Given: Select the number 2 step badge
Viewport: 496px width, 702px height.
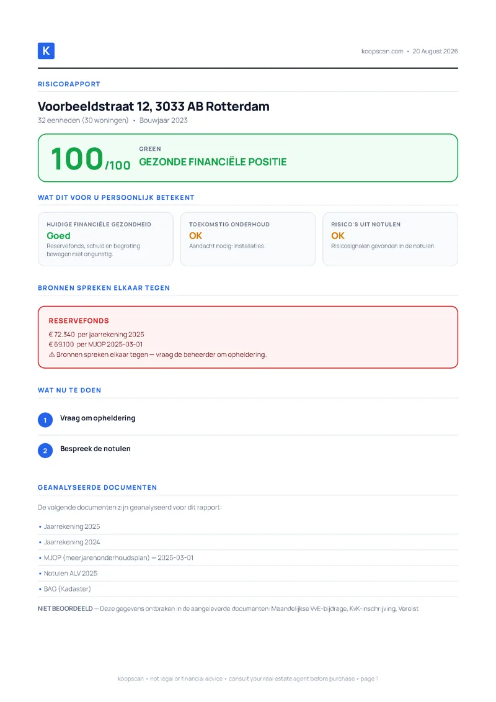Looking at the screenshot, I should 45,451.
